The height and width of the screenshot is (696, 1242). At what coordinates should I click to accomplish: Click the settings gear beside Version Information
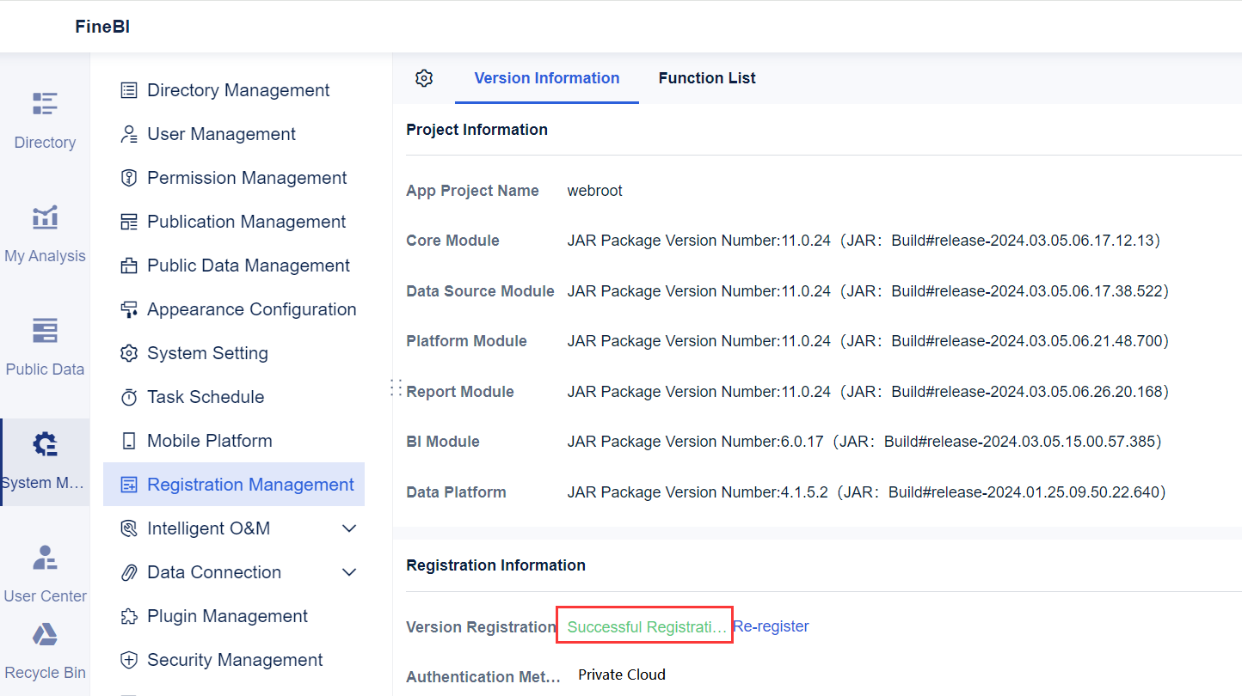pos(423,77)
